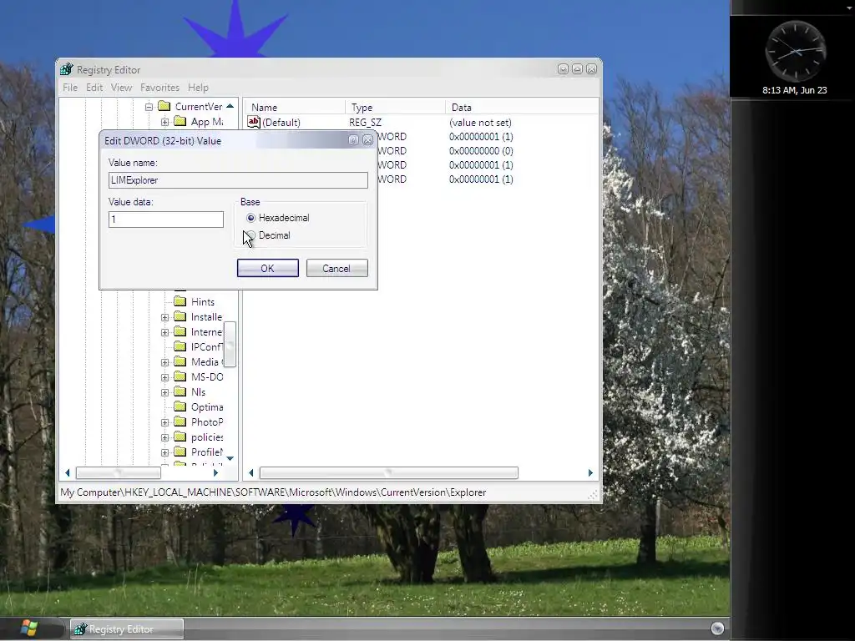This screenshot has height=641, width=855.
Task: Click the Edit DWORD dialog help button
Action: pos(353,140)
